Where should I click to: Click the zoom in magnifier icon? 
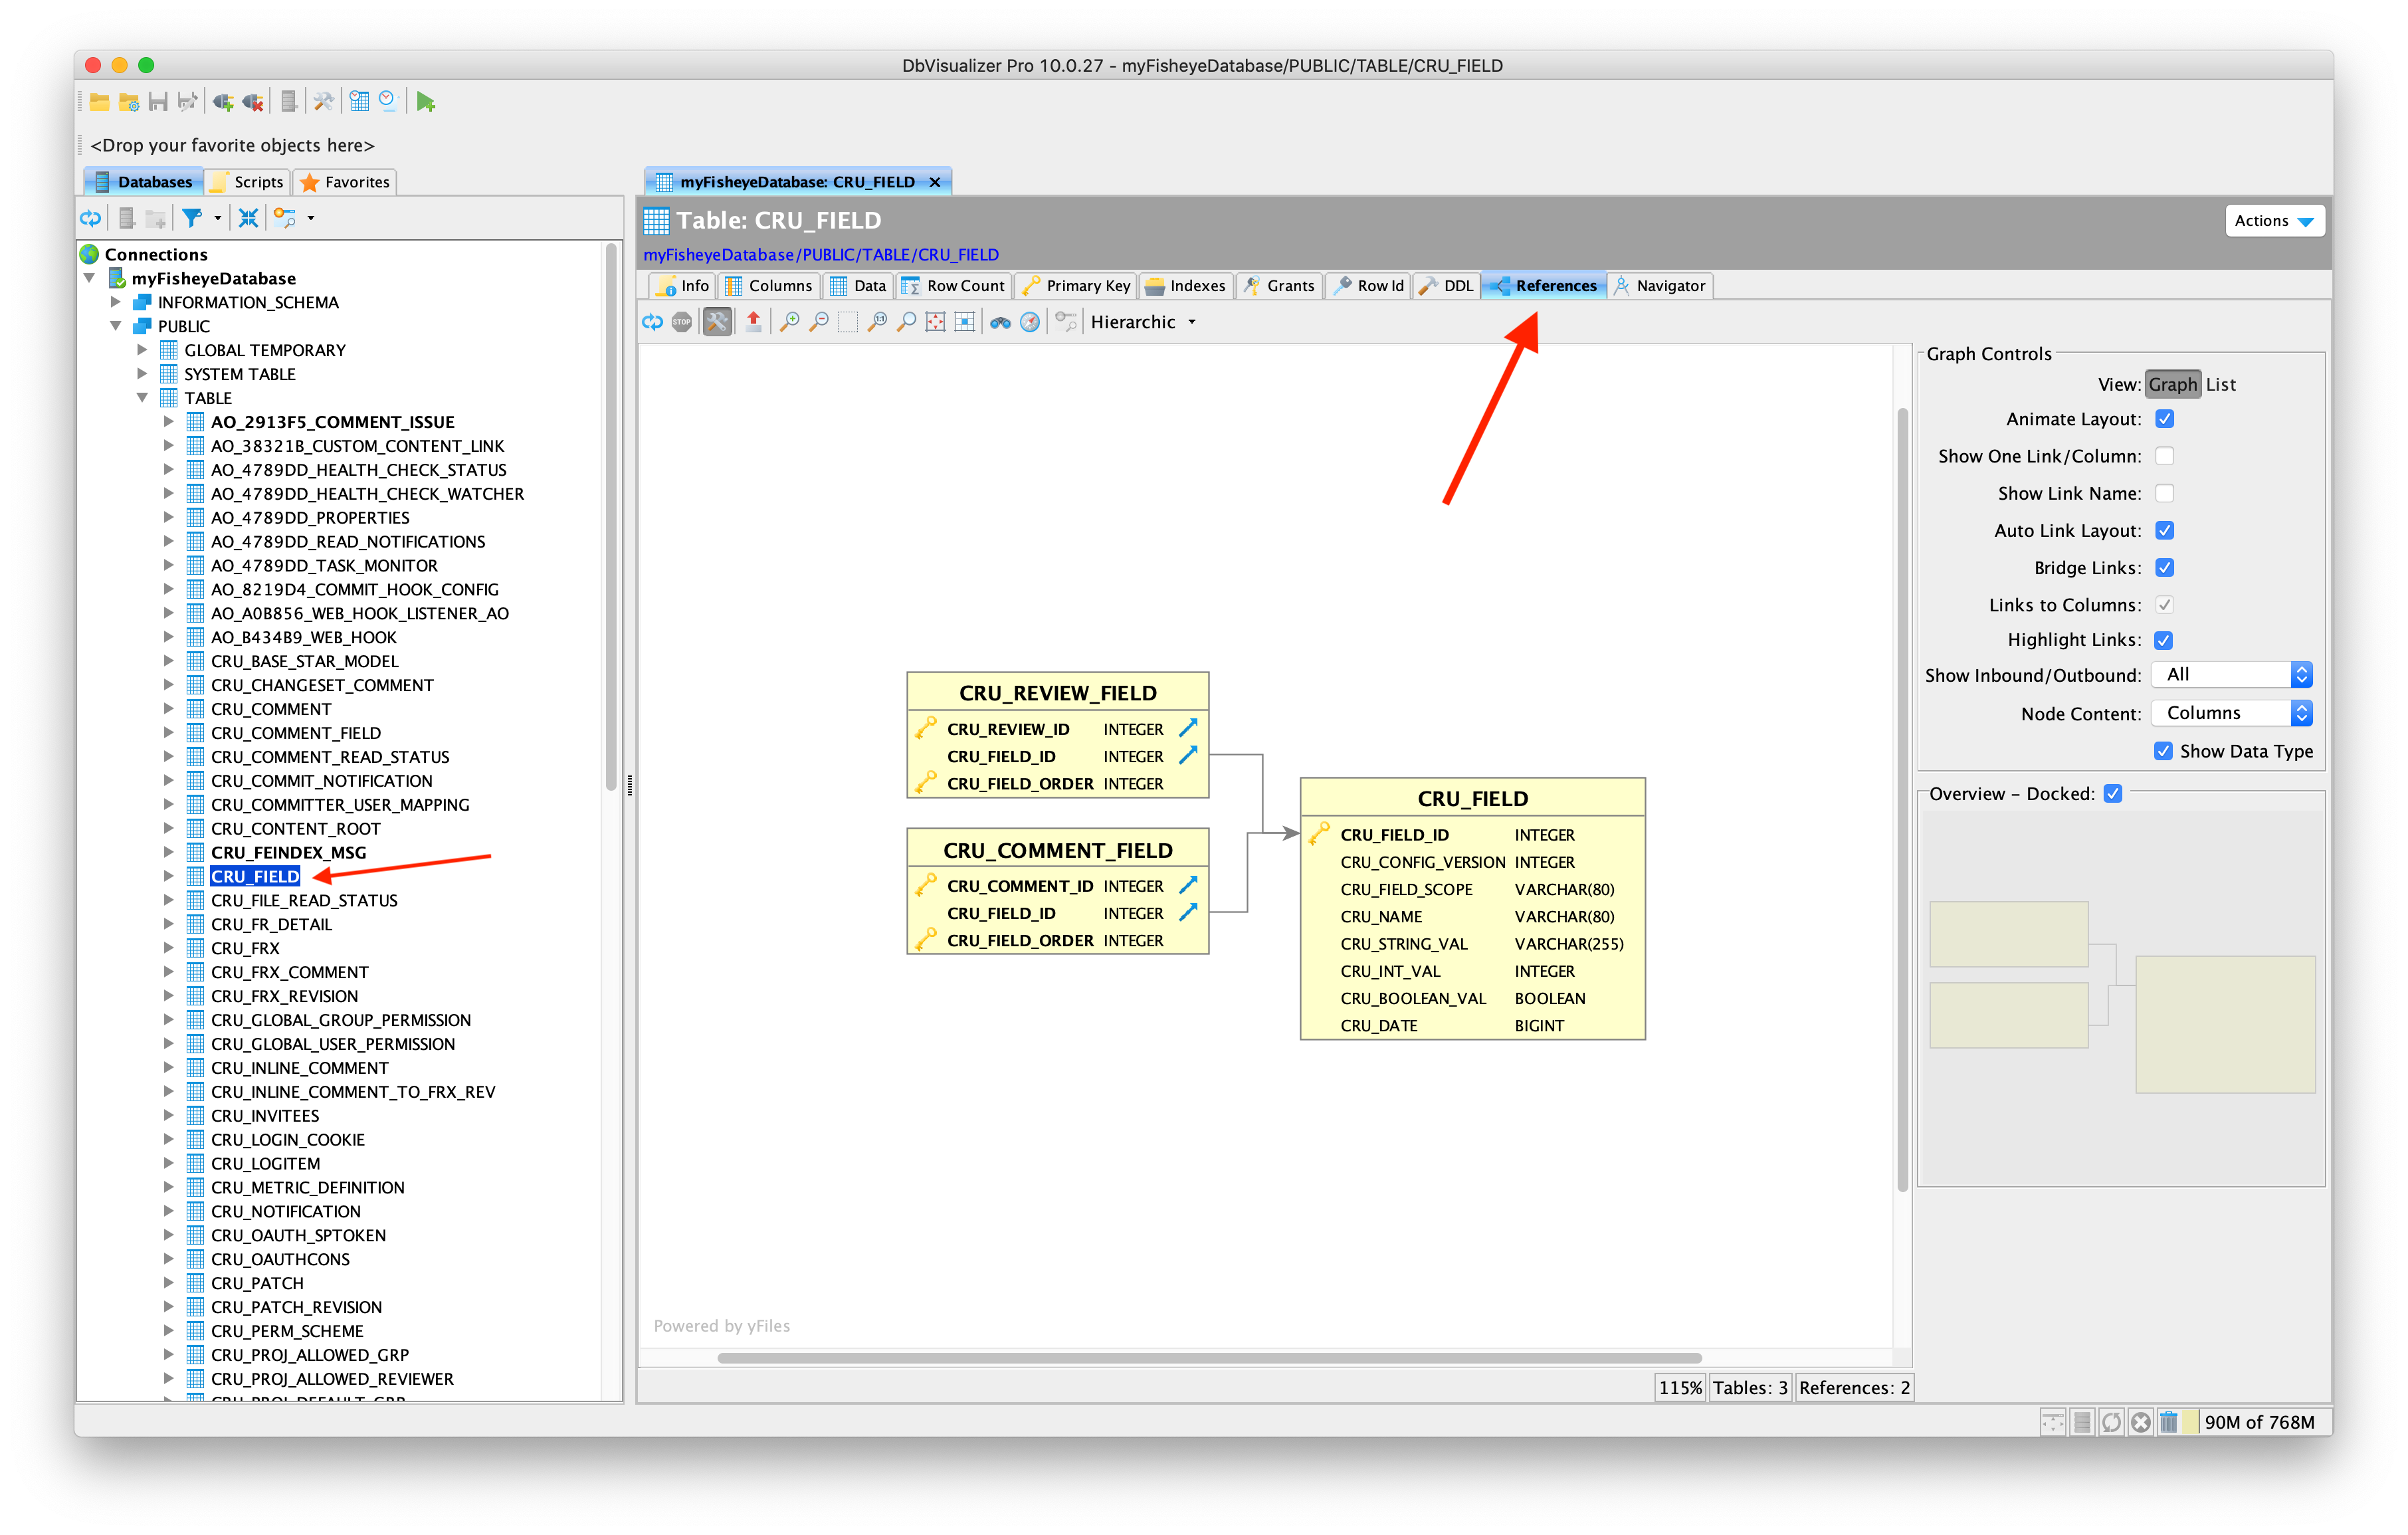(x=789, y=322)
